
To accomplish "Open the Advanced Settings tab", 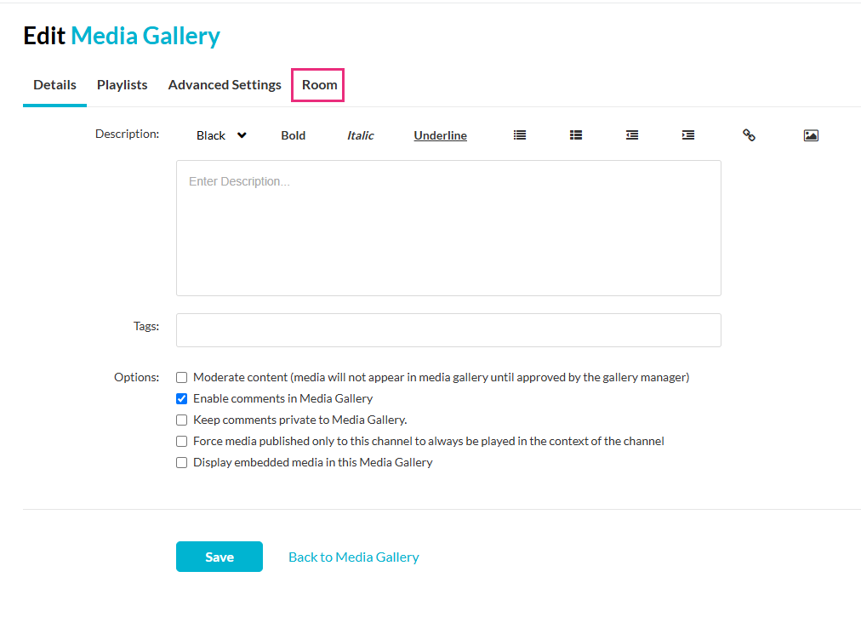I will [x=225, y=85].
